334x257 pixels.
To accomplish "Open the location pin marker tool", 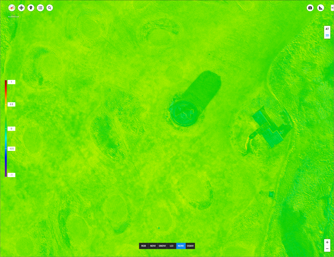I will 31,8.
